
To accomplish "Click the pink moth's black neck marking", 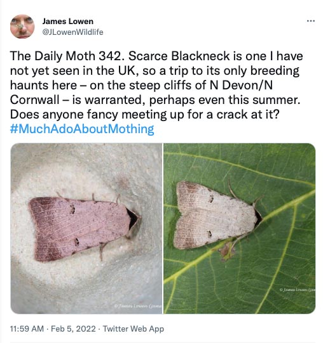I will click(x=132, y=218).
